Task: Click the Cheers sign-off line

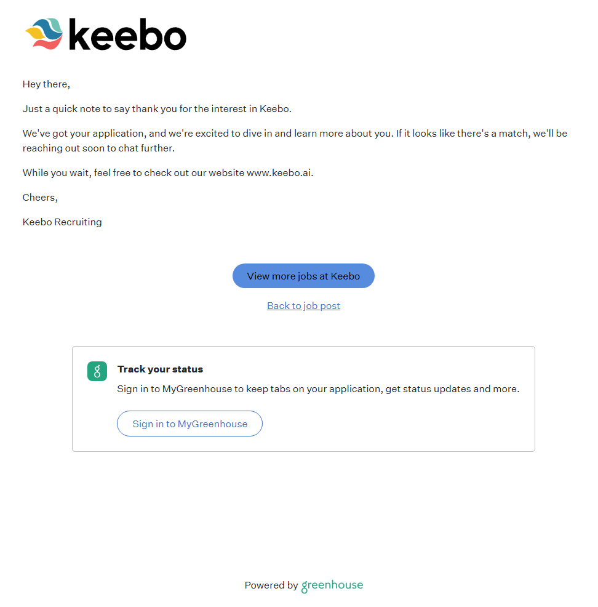Action: coord(40,198)
